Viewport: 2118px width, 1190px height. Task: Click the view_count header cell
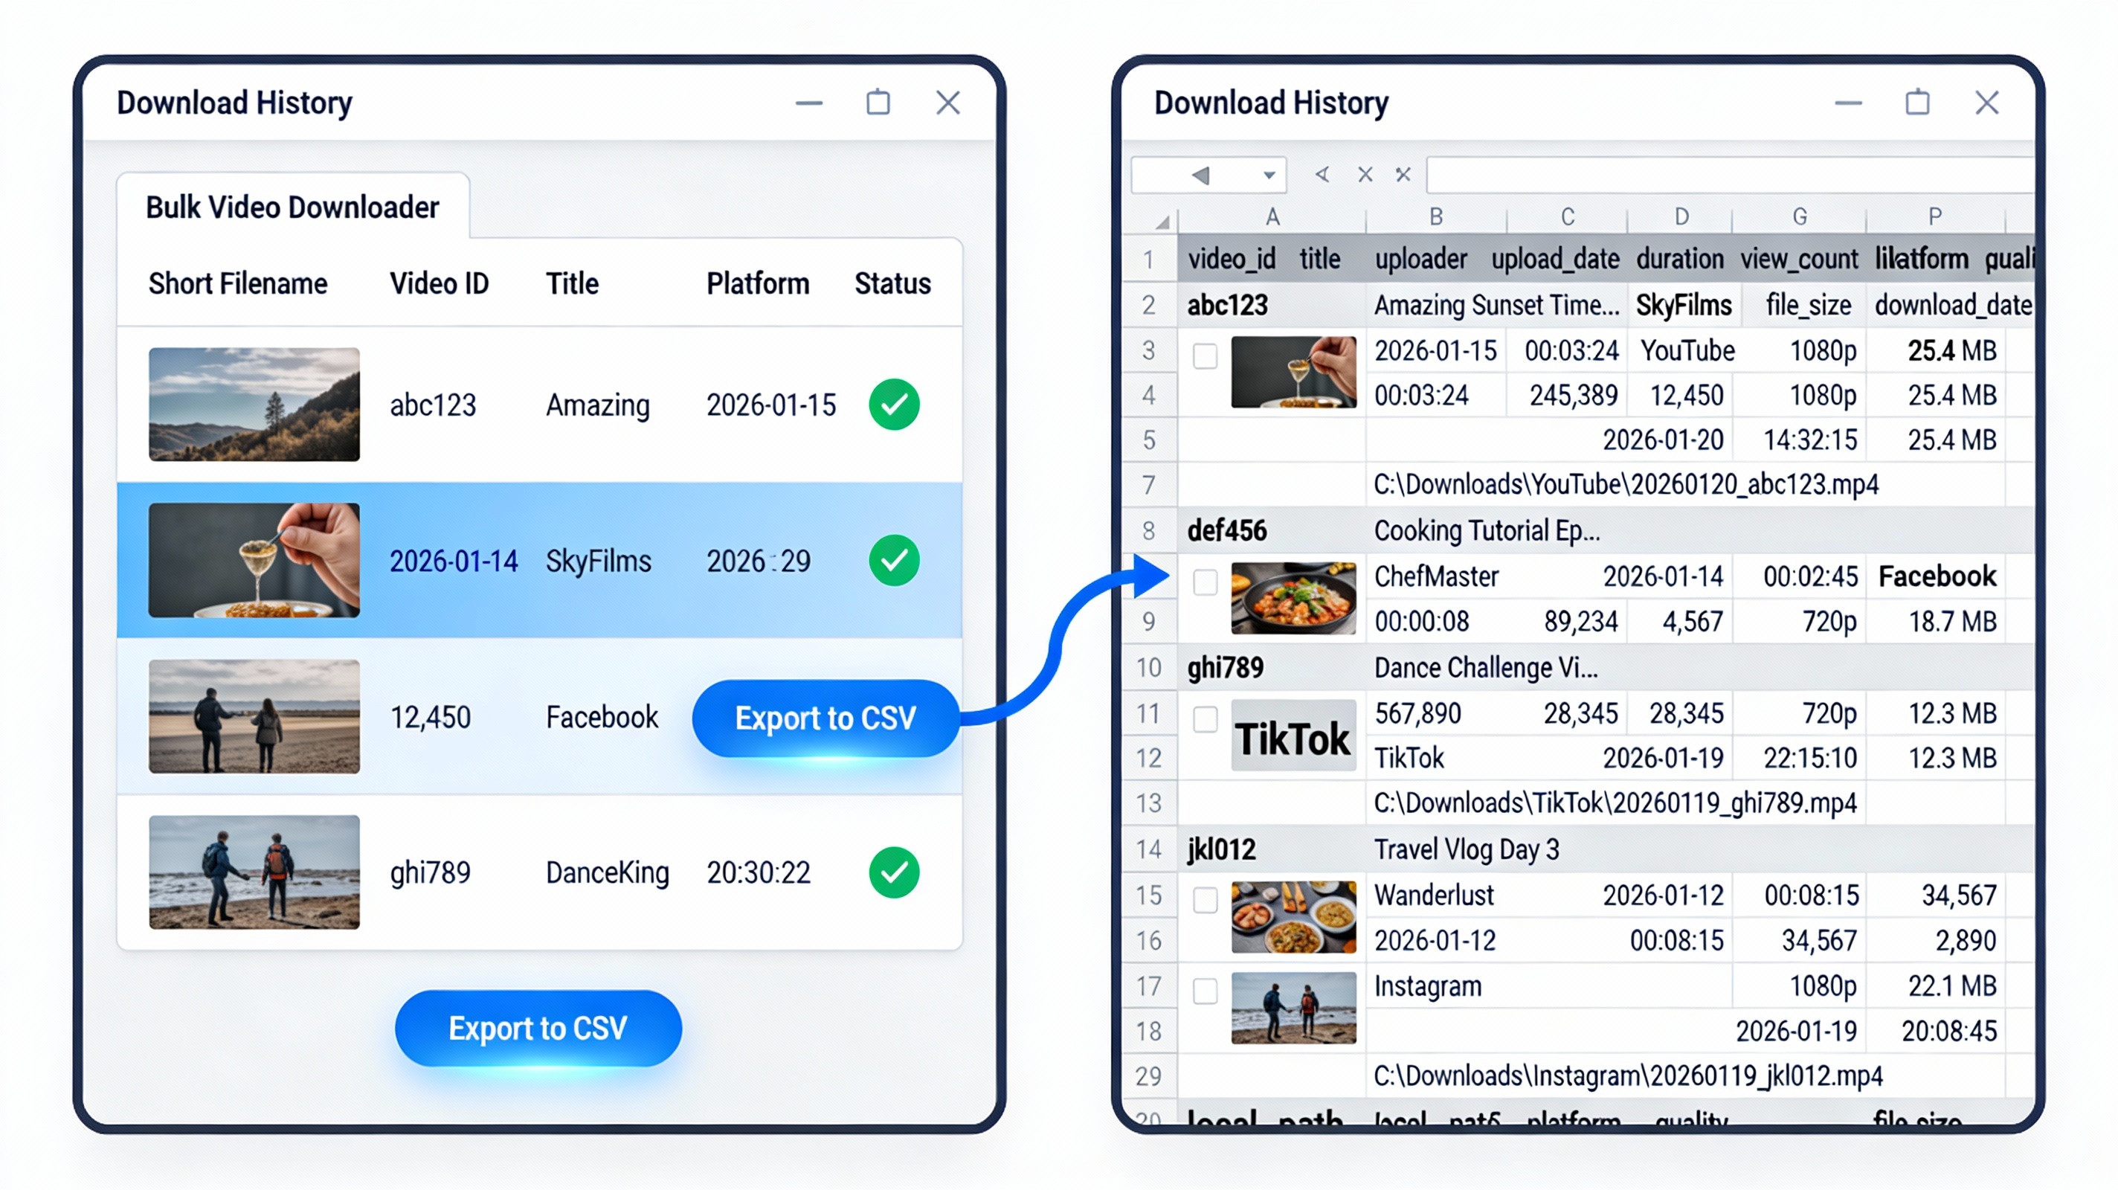click(x=1799, y=259)
